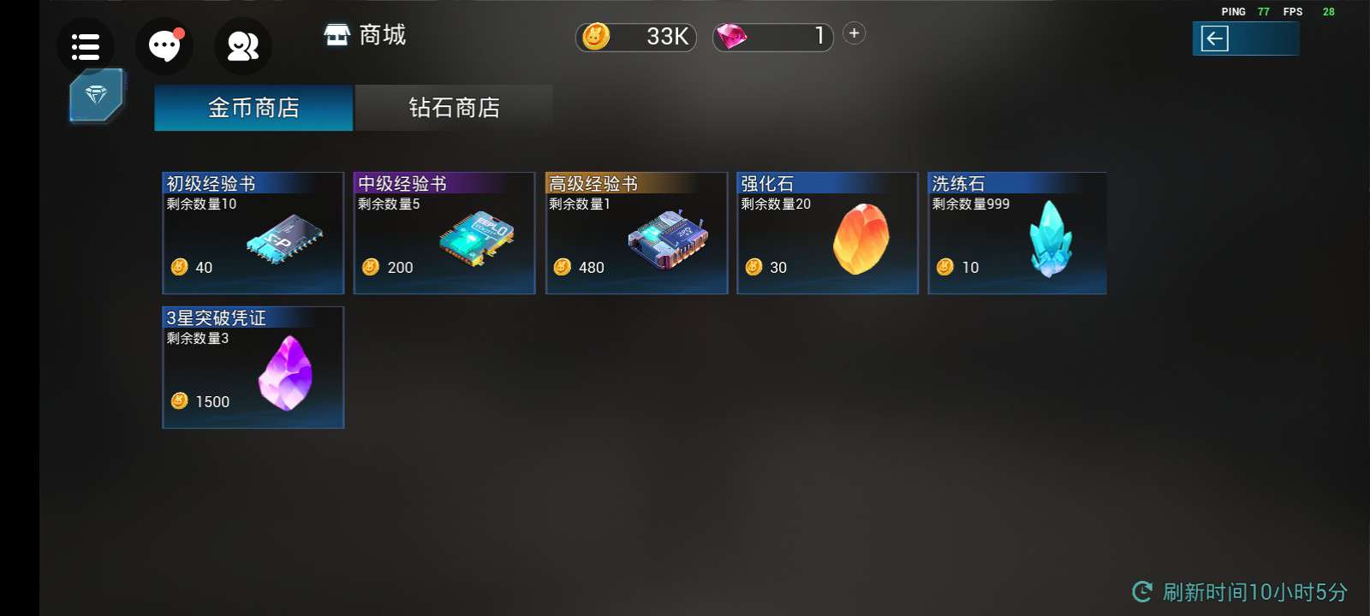Click the pink diamond currency icon

[x=731, y=37]
